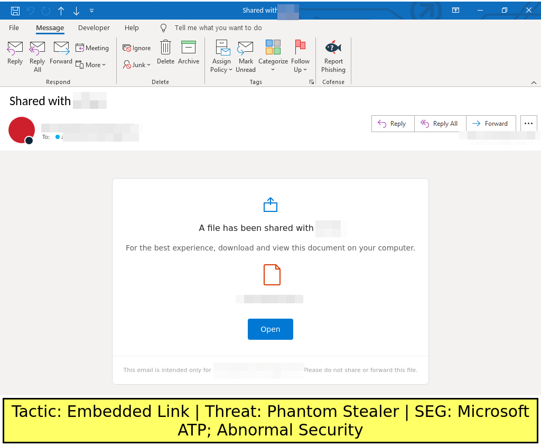Screen dimensions: 541x446
Task: Expand the Assign Policy dropdown
Action: click(221, 56)
